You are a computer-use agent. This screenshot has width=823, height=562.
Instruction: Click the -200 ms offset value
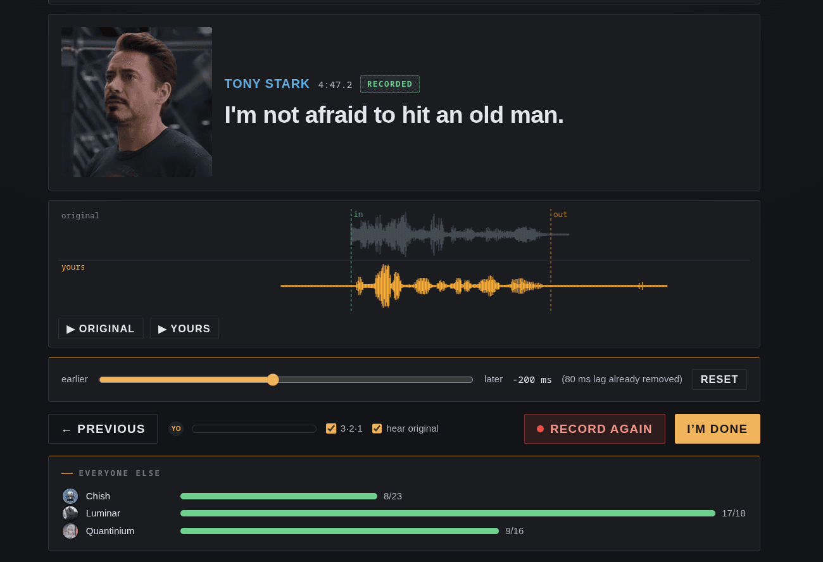[532, 380]
